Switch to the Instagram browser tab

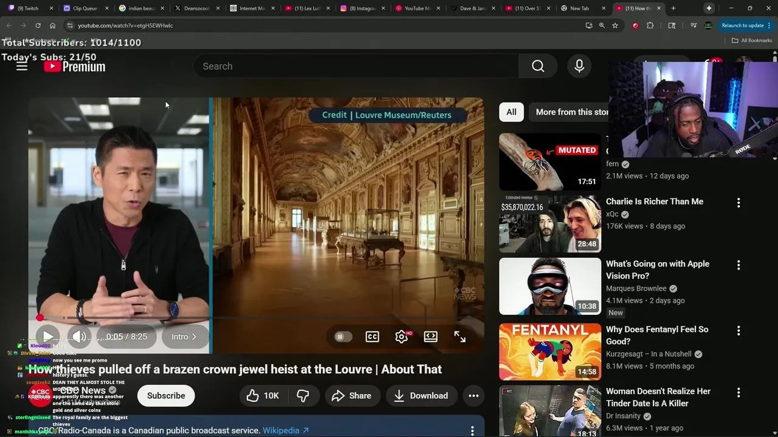363,8
